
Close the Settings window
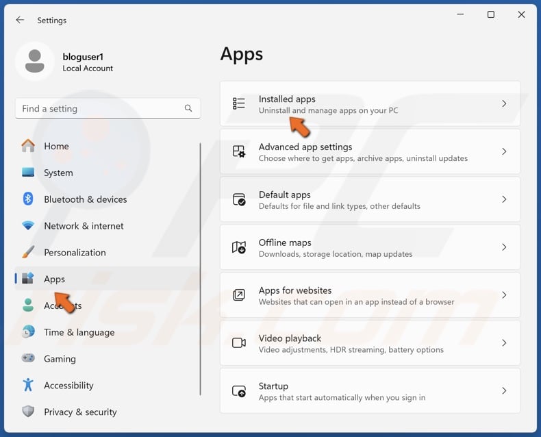[521, 14]
